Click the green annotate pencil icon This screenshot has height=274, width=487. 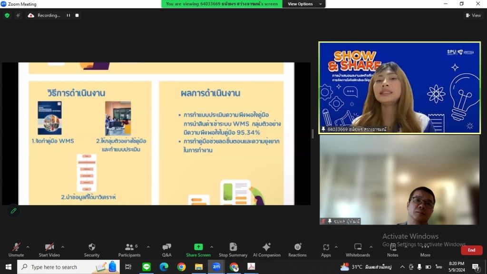tap(13, 211)
